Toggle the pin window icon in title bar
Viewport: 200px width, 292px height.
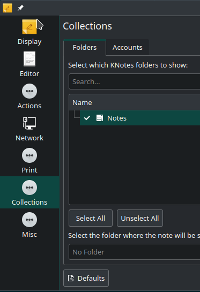point(20,8)
